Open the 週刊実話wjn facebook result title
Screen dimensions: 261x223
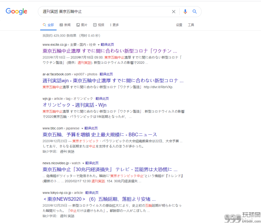[x=113, y=81]
